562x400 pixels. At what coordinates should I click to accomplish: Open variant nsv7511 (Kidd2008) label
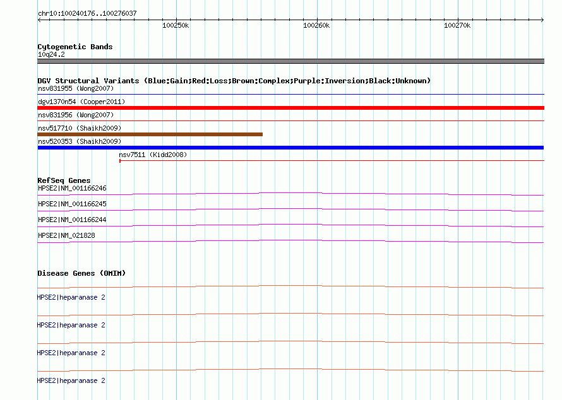click(153, 155)
